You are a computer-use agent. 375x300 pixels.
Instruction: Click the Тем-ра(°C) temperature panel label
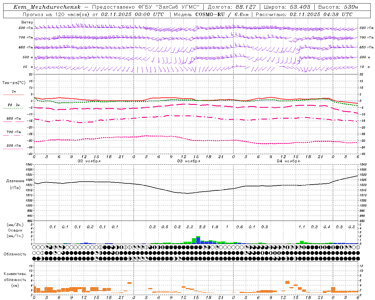click(14, 83)
